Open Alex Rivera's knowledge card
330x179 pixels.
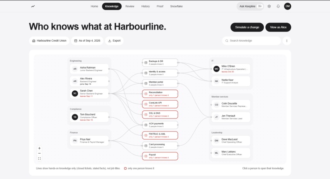click(x=89, y=81)
